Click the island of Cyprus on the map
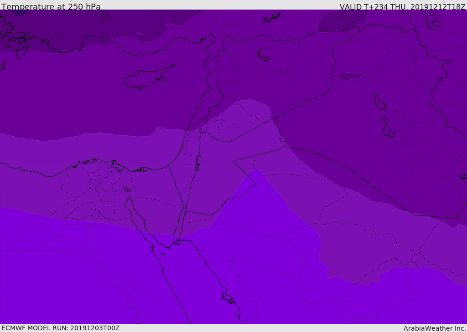467x332 pixels. click(x=149, y=77)
